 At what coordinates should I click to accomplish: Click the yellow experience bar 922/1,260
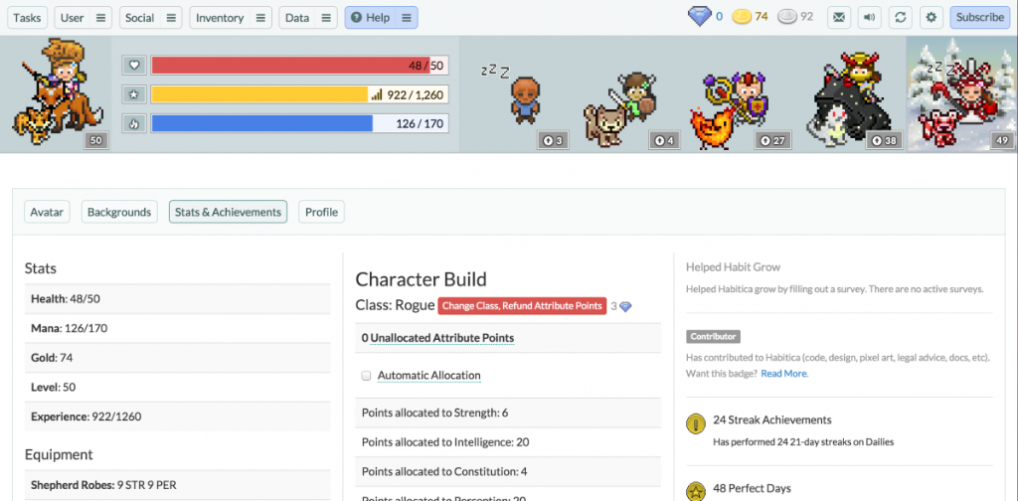pyautogui.click(x=299, y=94)
